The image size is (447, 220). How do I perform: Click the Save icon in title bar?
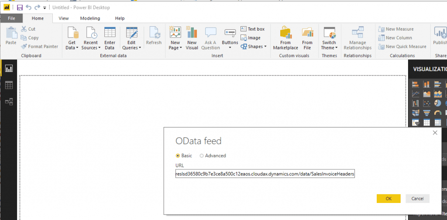point(20,7)
